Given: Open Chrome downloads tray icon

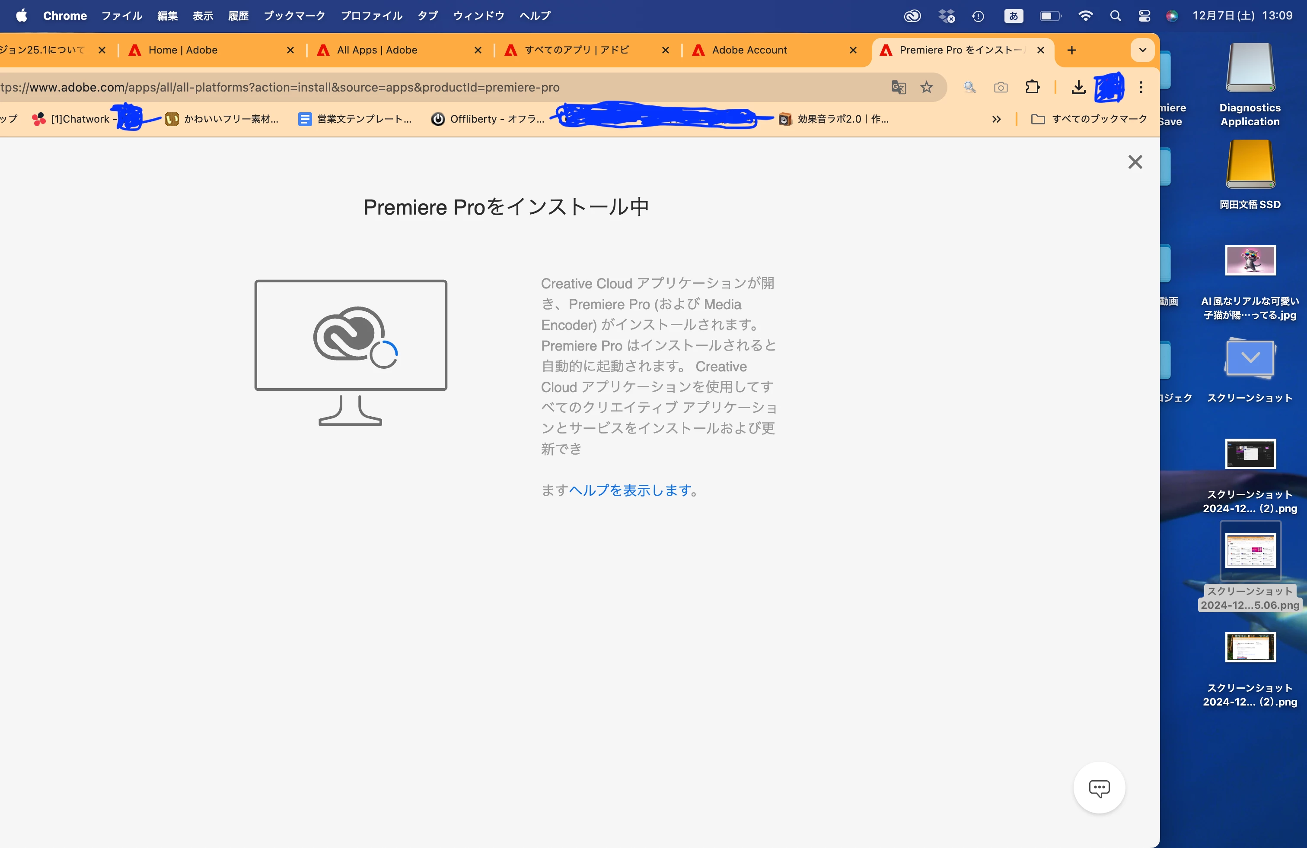Looking at the screenshot, I should [1078, 87].
